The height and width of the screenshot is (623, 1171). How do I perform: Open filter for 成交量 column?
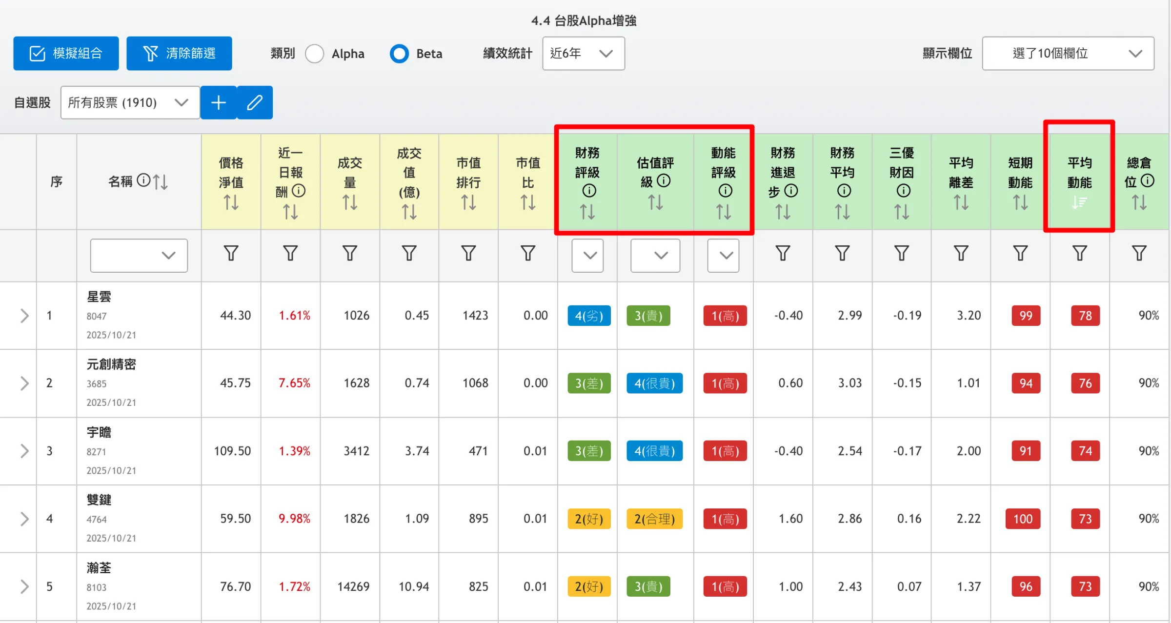coord(350,253)
